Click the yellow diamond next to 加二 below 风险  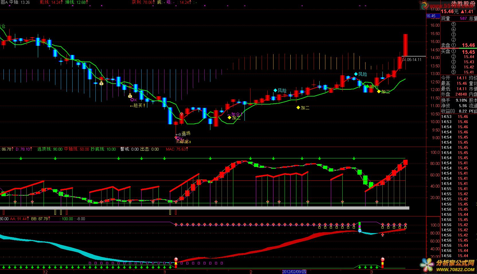point(298,108)
